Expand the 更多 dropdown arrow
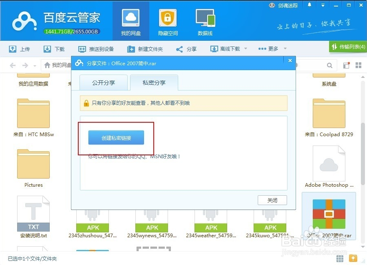The width and height of the screenshot is (367, 265). (x=285, y=49)
